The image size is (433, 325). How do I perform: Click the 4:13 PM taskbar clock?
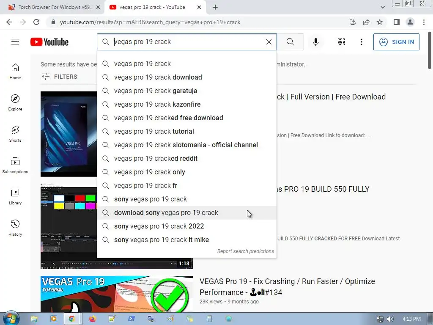click(x=412, y=319)
